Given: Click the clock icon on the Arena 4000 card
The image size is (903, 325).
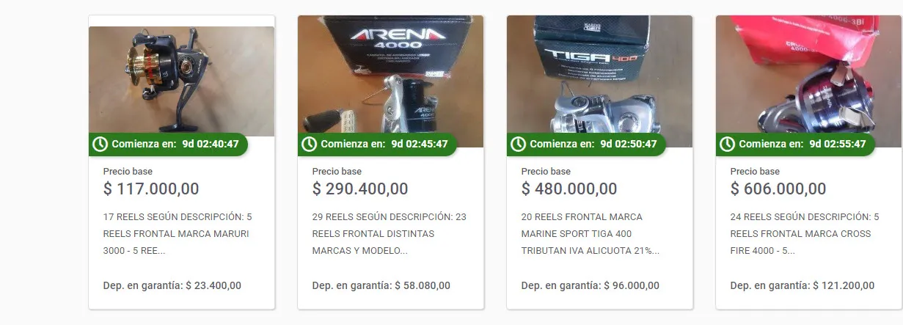Looking at the screenshot, I should pyautogui.click(x=309, y=144).
